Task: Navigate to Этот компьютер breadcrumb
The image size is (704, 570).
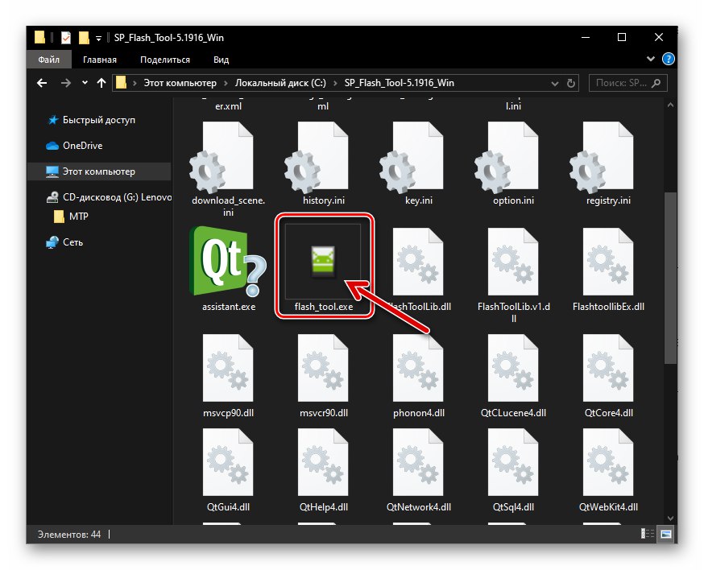Action: 180,83
